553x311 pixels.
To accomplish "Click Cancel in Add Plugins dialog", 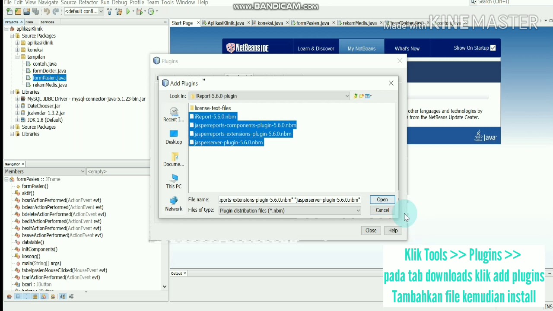I will click(x=382, y=210).
